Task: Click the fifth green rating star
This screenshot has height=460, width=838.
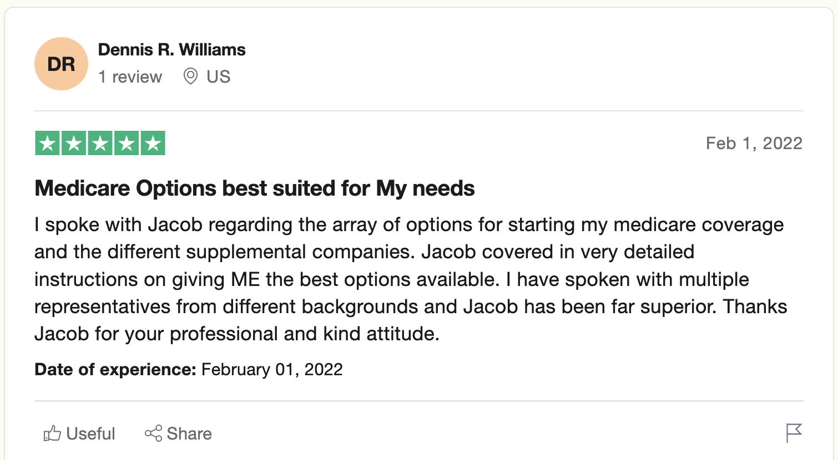Action: coord(153,143)
